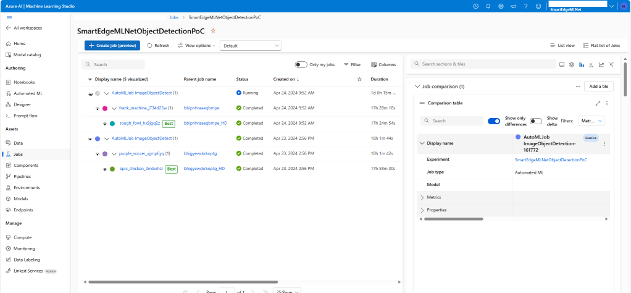Collapse the left navigation hamburger menu
Image resolution: width=631 pixels, height=293 pixels.
pyautogui.click(x=9, y=18)
